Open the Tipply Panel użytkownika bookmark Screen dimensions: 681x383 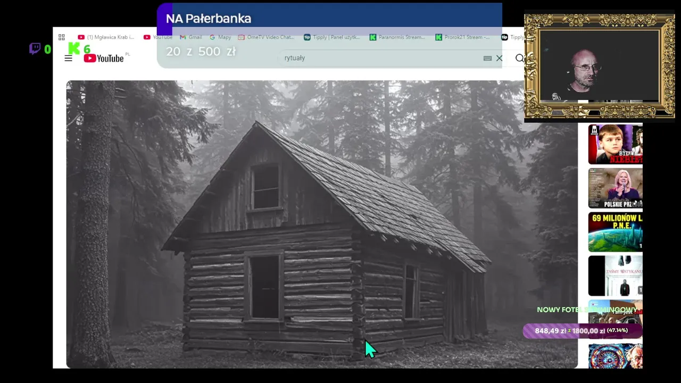point(331,37)
